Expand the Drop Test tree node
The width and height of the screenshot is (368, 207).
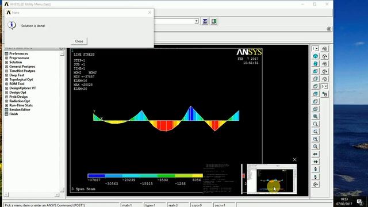[x=6, y=75]
